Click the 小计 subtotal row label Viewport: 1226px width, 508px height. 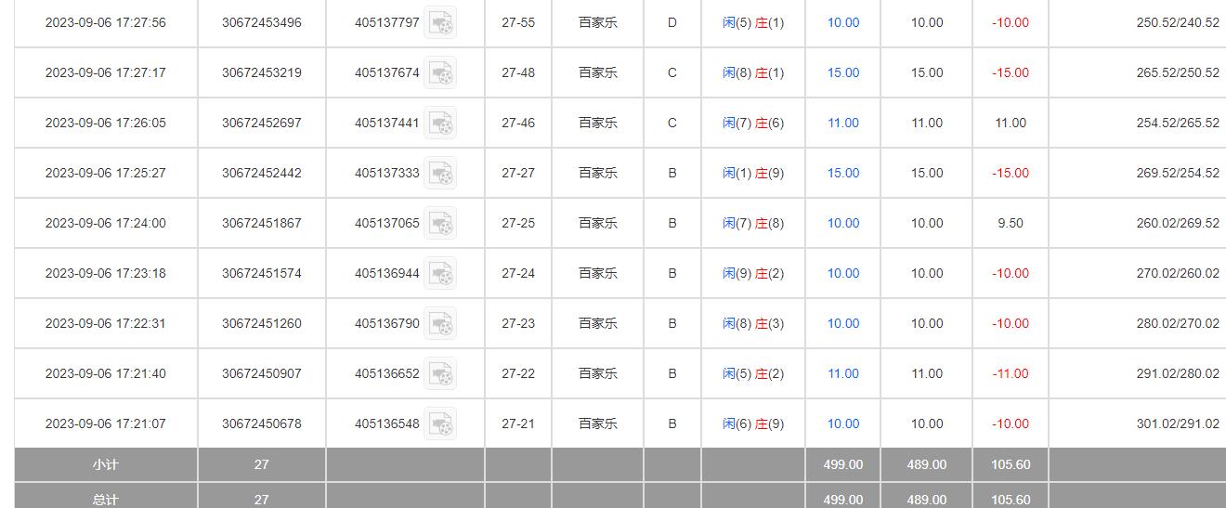click(x=105, y=464)
